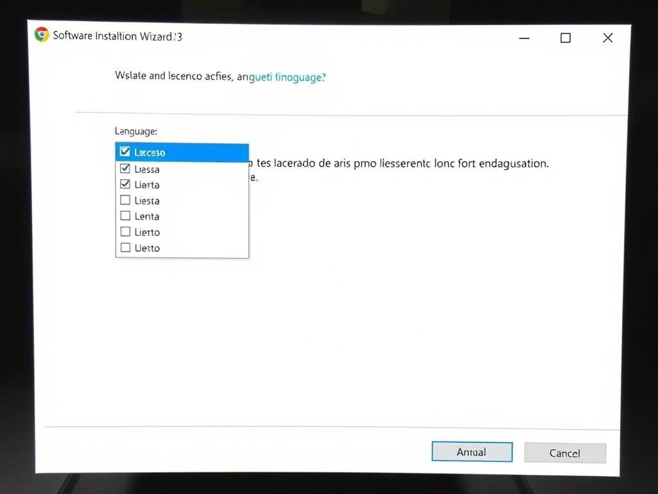Maximize the installation wizard window
The height and width of the screenshot is (494, 658).
click(565, 38)
